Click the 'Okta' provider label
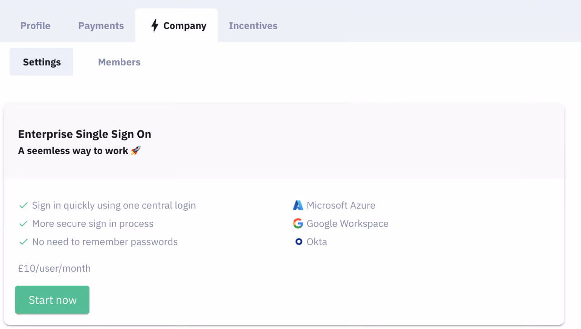The image size is (581, 329). pyautogui.click(x=317, y=241)
